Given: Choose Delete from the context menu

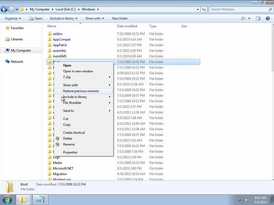Looking at the screenshot, I should [x=83, y=139].
